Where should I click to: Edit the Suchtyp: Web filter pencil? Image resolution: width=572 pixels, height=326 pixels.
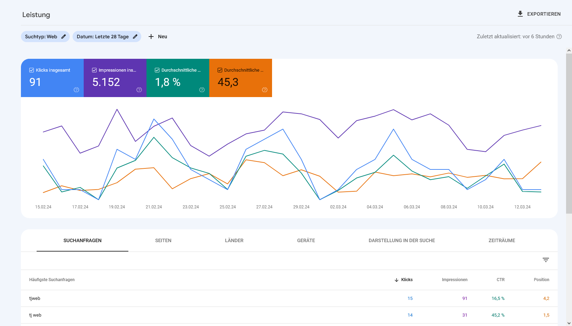(63, 37)
